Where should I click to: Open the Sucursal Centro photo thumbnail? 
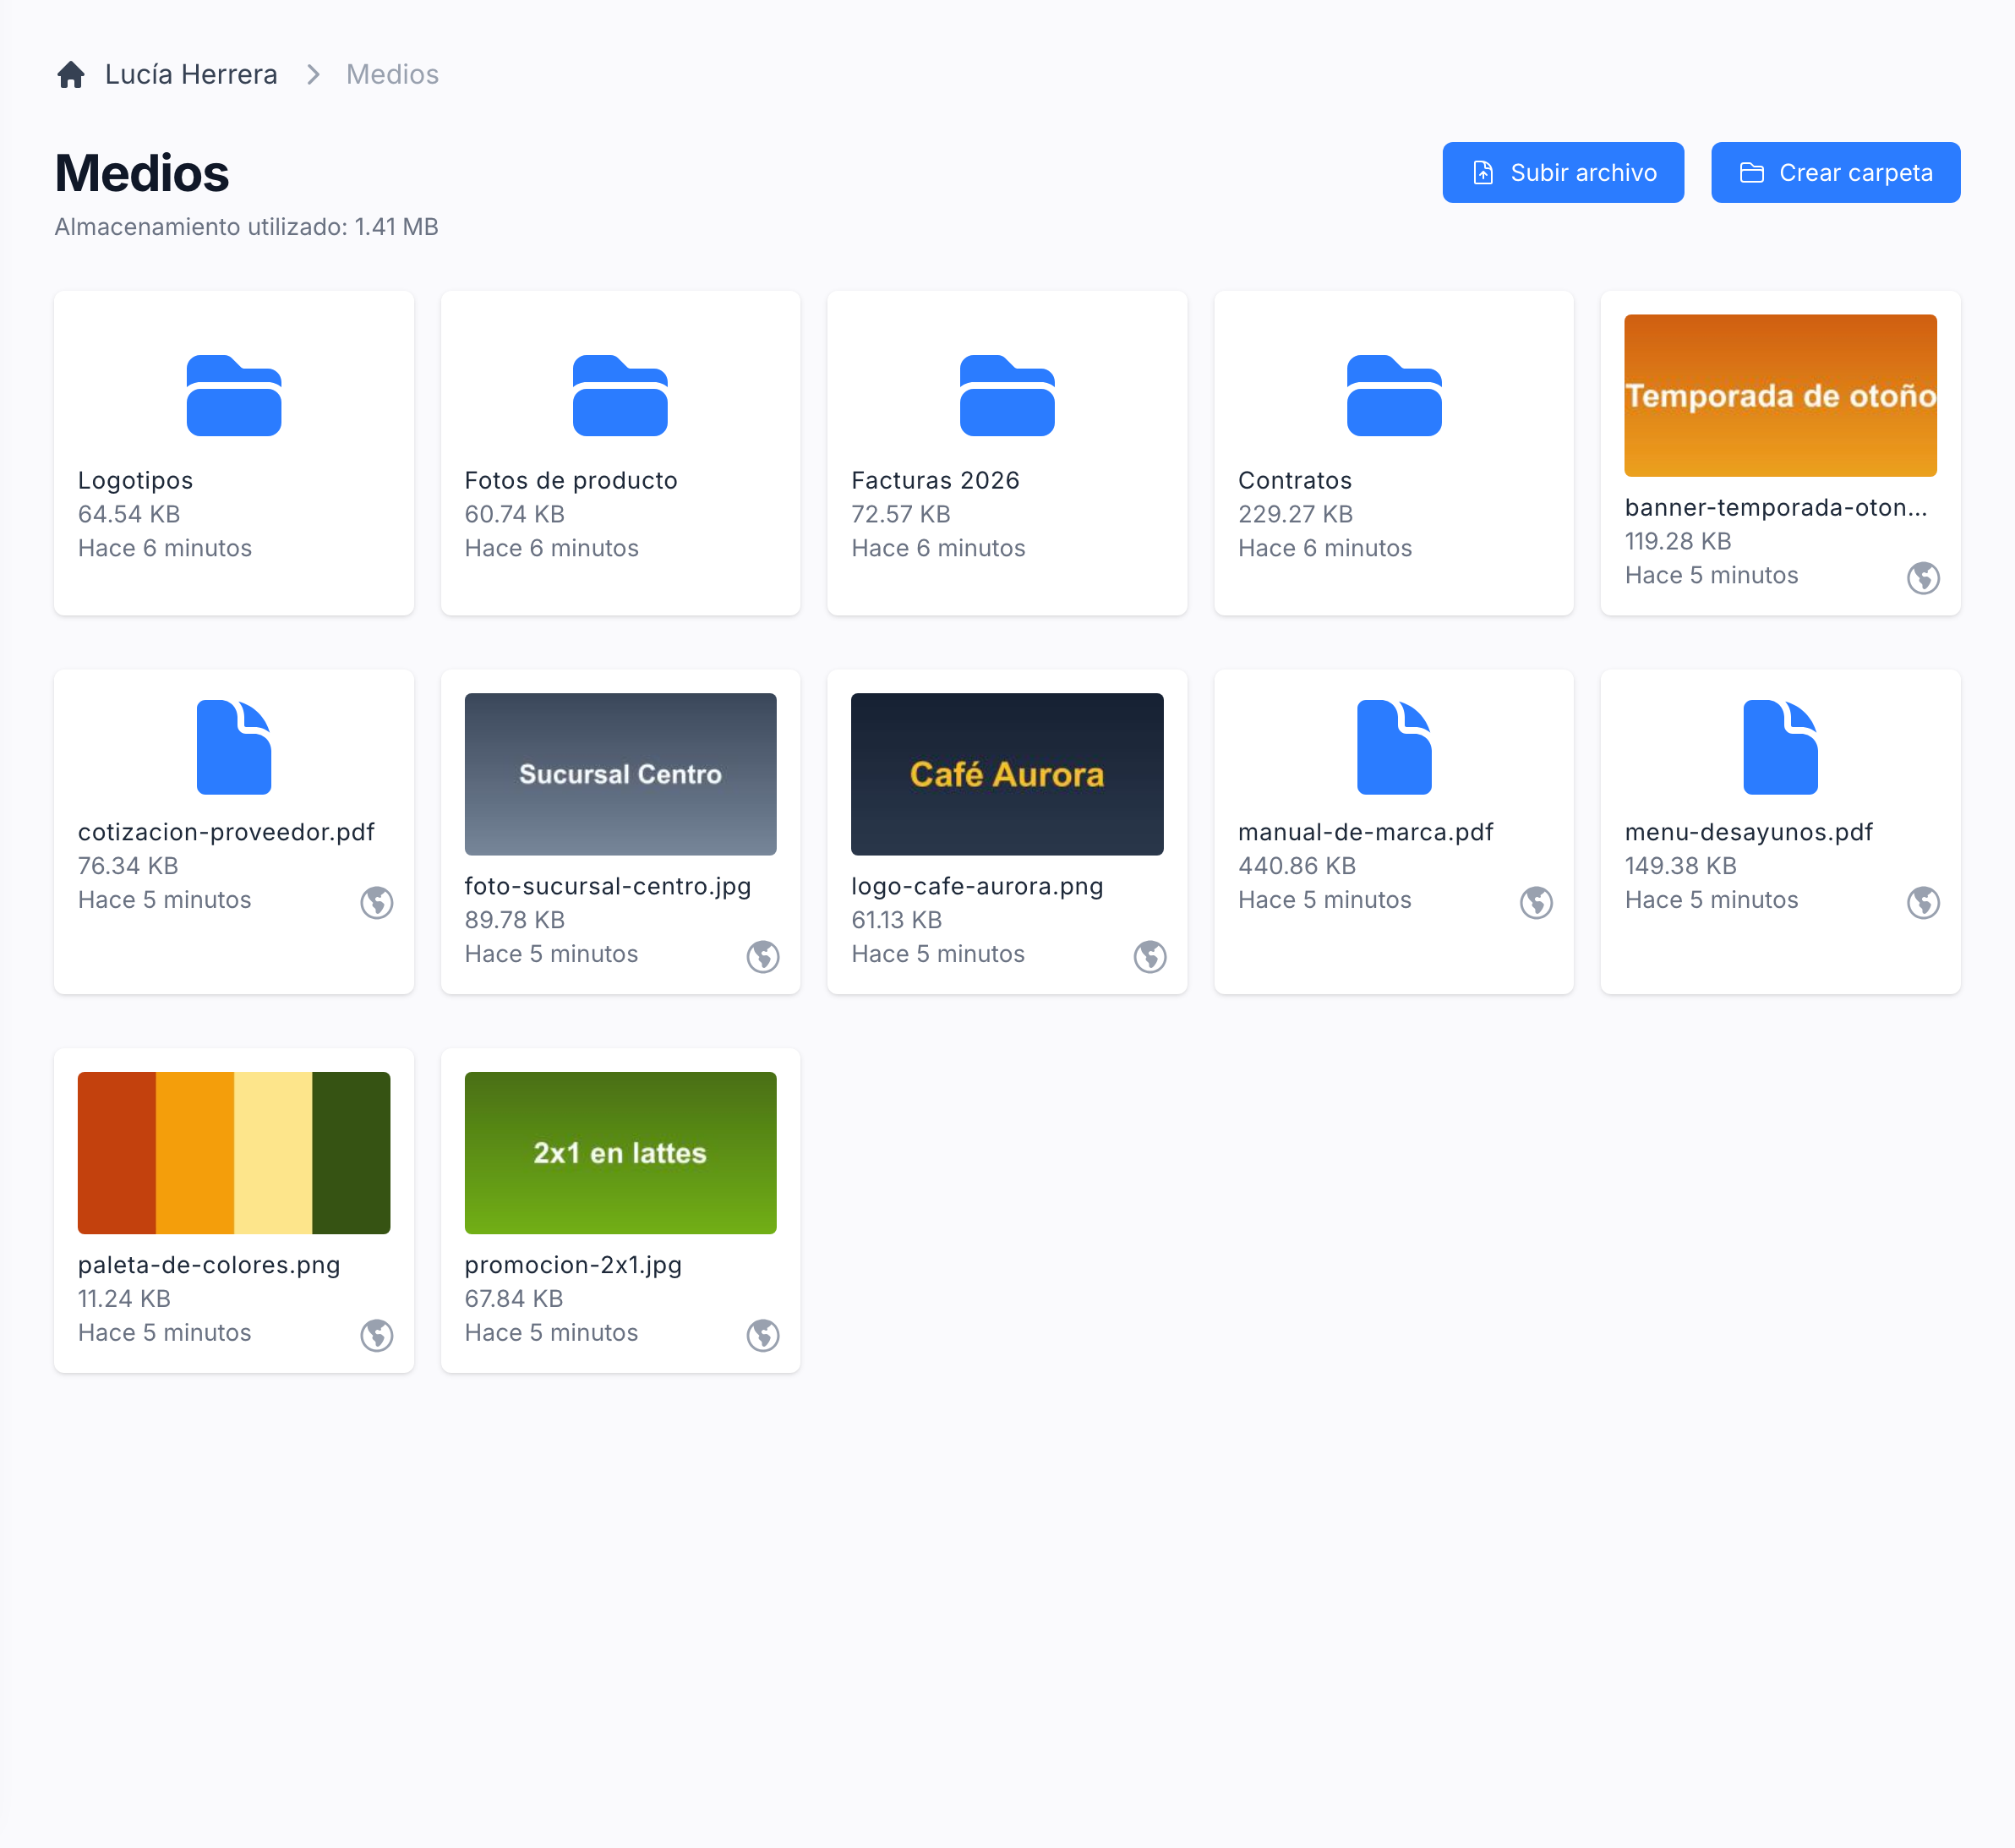[x=620, y=774]
